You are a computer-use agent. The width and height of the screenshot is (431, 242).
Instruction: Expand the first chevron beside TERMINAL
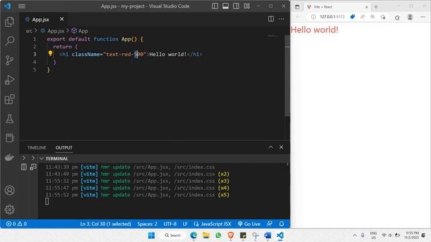pos(24,158)
